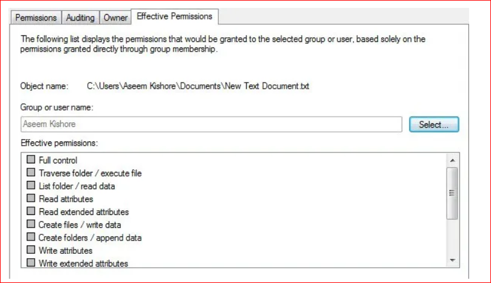This screenshot has height=283, width=491.
Task: Click the permissions list scroll up arrow
Action: pyautogui.click(x=452, y=160)
